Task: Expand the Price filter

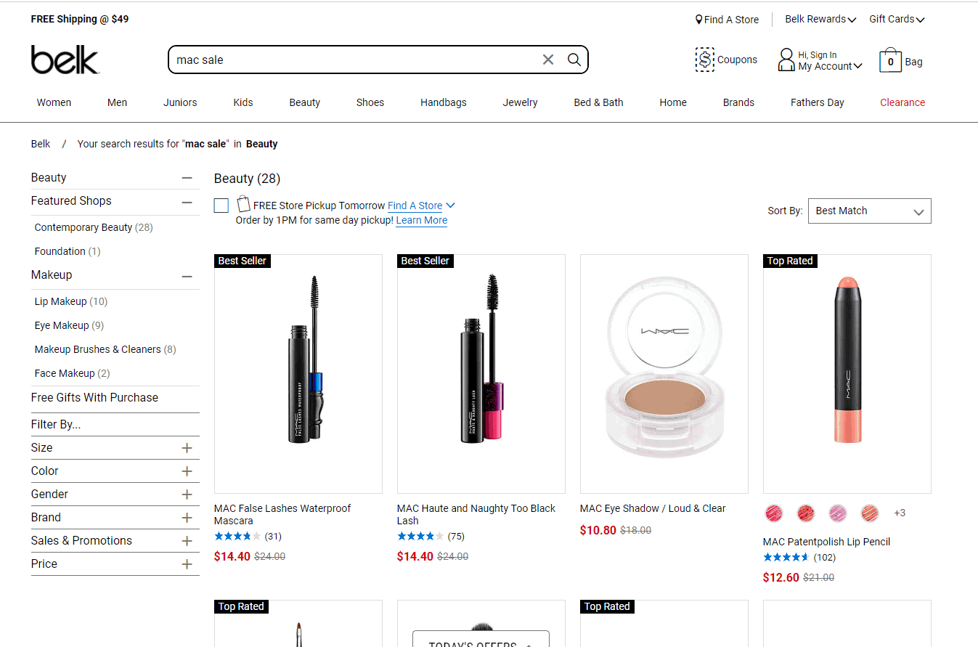Action: pyautogui.click(x=187, y=564)
